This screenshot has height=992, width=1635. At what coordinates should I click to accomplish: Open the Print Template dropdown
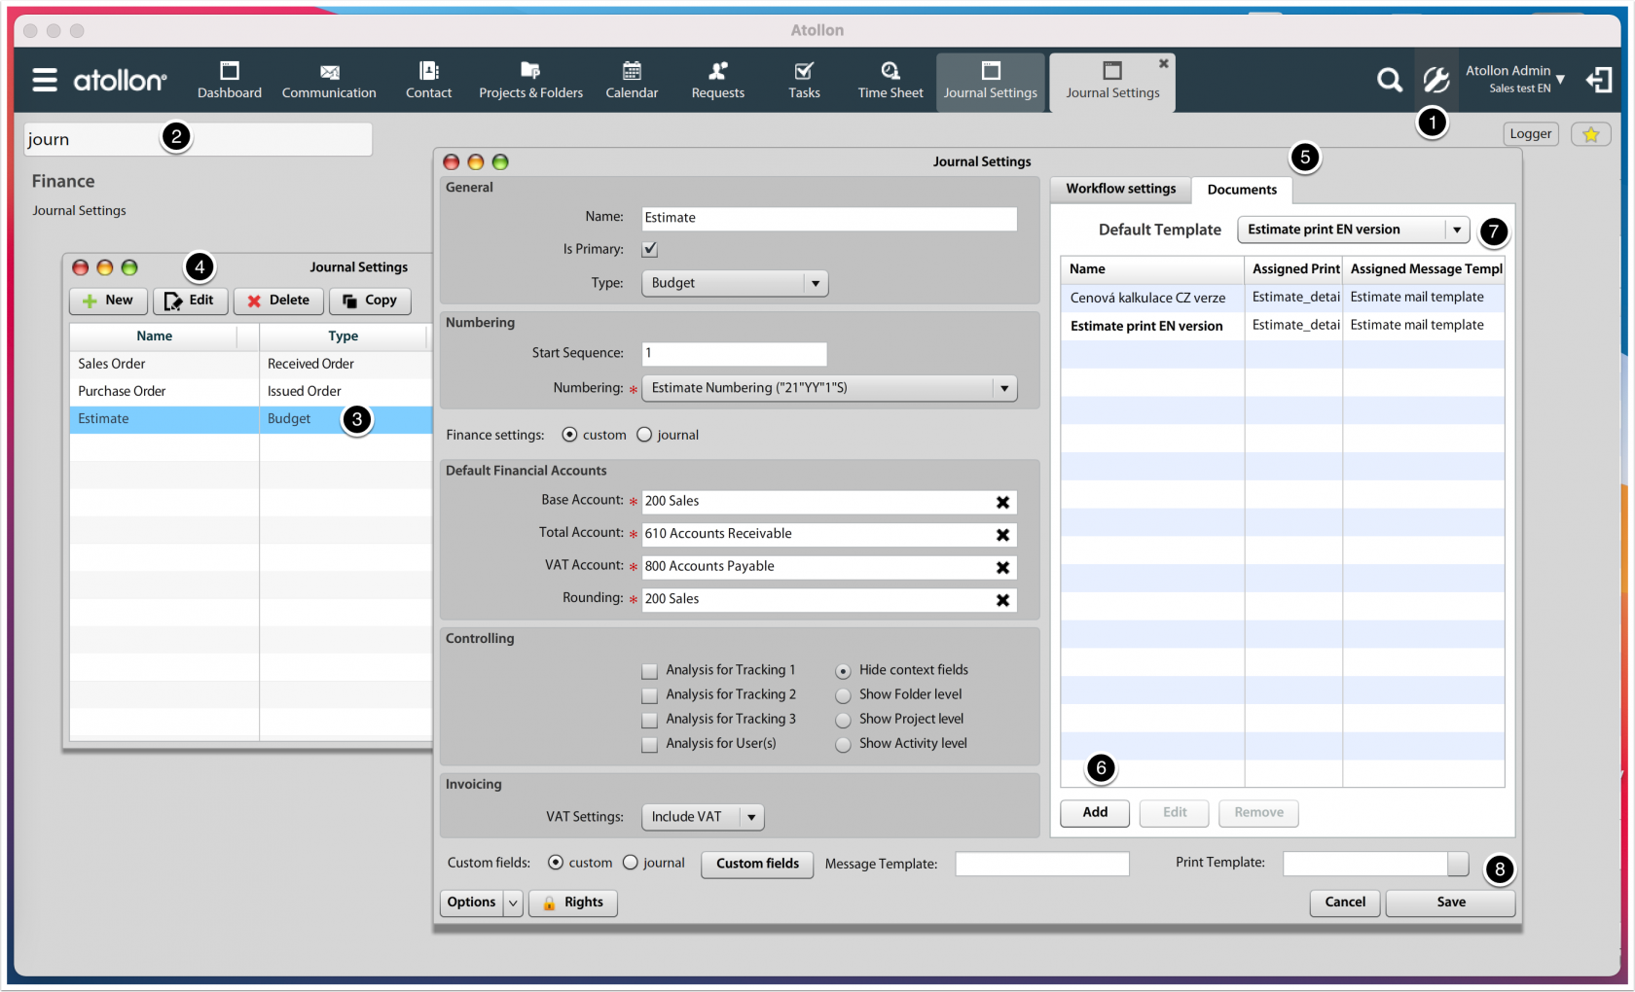(1457, 864)
